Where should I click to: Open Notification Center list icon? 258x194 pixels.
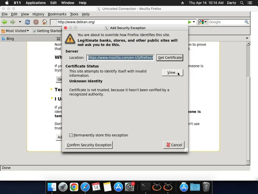[x=250, y=3]
